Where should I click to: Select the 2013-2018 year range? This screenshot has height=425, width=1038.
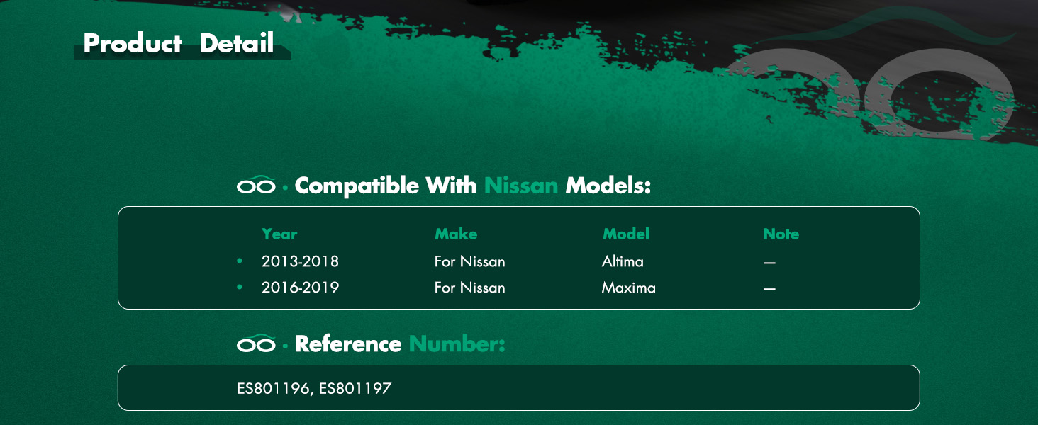(300, 261)
